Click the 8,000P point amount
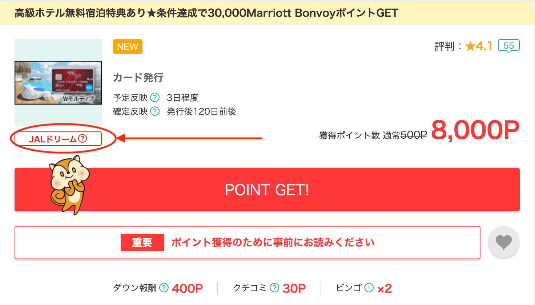The height and width of the screenshot is (305, 535). pyautogui.click(x=474, y=129)
